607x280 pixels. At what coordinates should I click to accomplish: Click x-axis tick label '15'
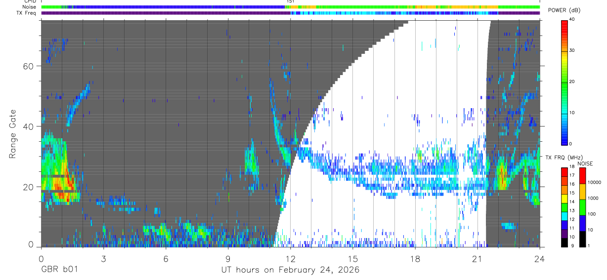point(352,259)
